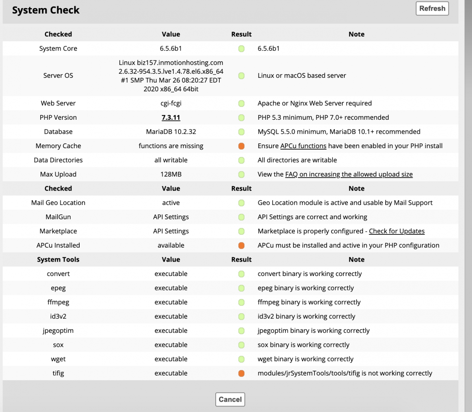
Task: Open FAQ on increasing allowed upload size
Action: pyautogui.click(x=348, y=174)
